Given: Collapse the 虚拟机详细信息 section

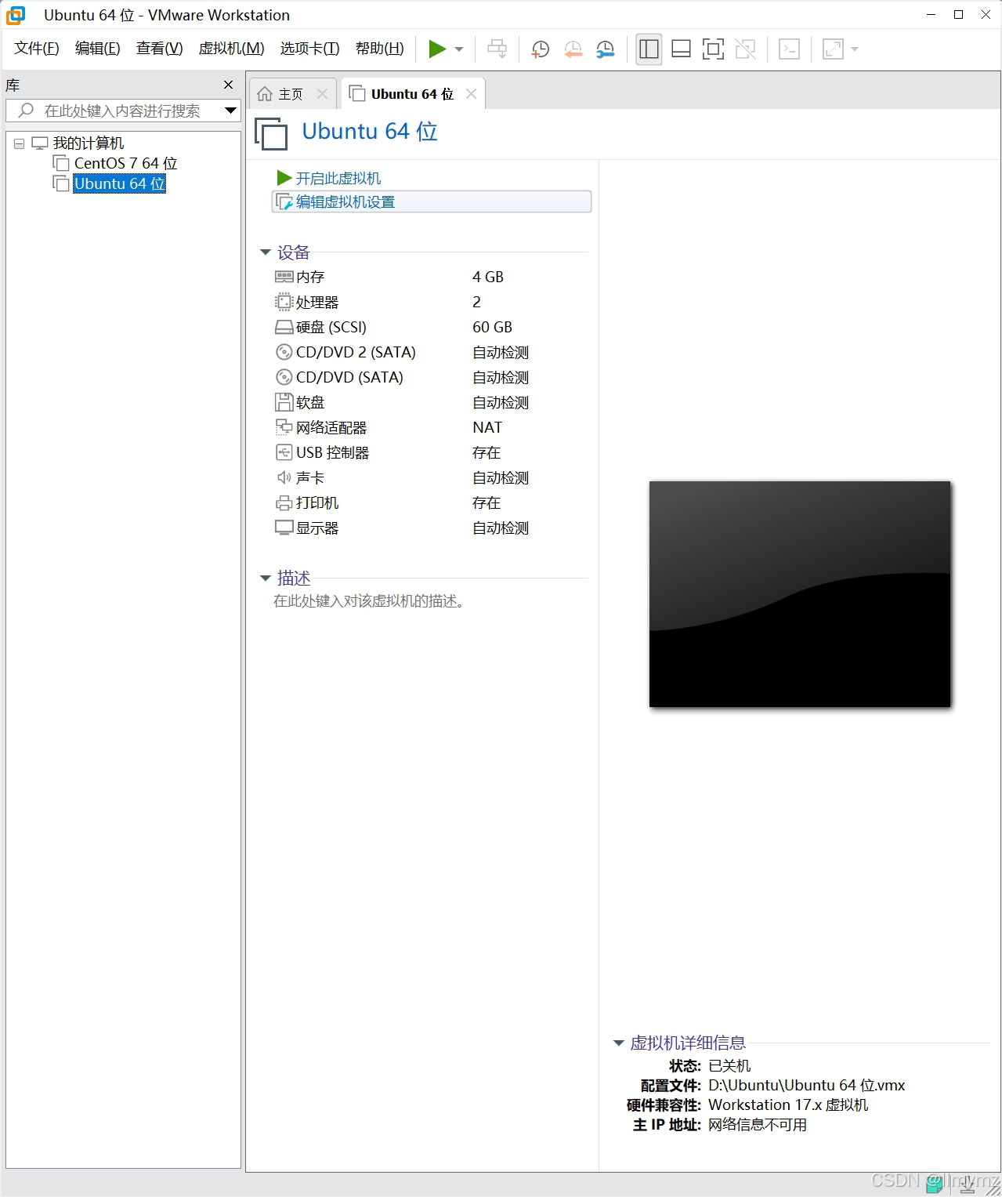Looking at the screenshot, I should (618, 1043).
